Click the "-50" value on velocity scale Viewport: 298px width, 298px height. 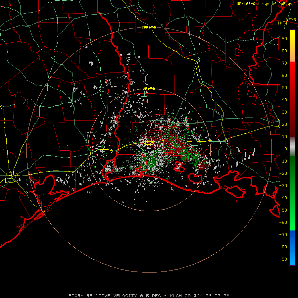point(283,210)
